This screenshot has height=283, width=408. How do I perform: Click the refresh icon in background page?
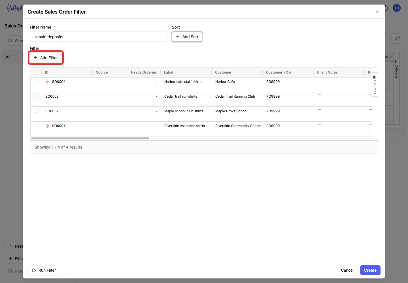398,38
